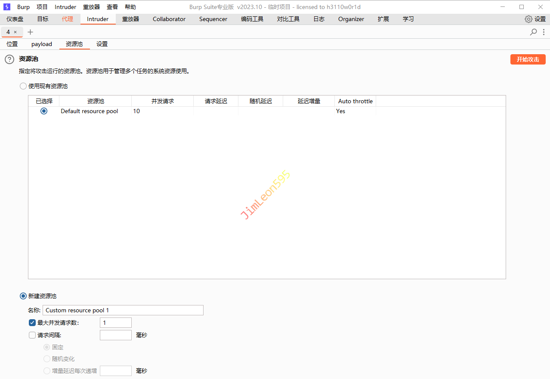Click the 开始攻击 button
This screenshot has height=379, width=550.
tap(528, 59)
